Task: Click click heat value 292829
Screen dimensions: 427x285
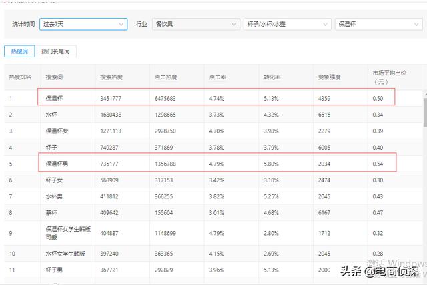Action: [163, 270]
